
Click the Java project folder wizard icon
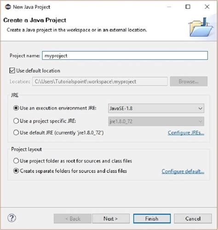coord(201,27)
